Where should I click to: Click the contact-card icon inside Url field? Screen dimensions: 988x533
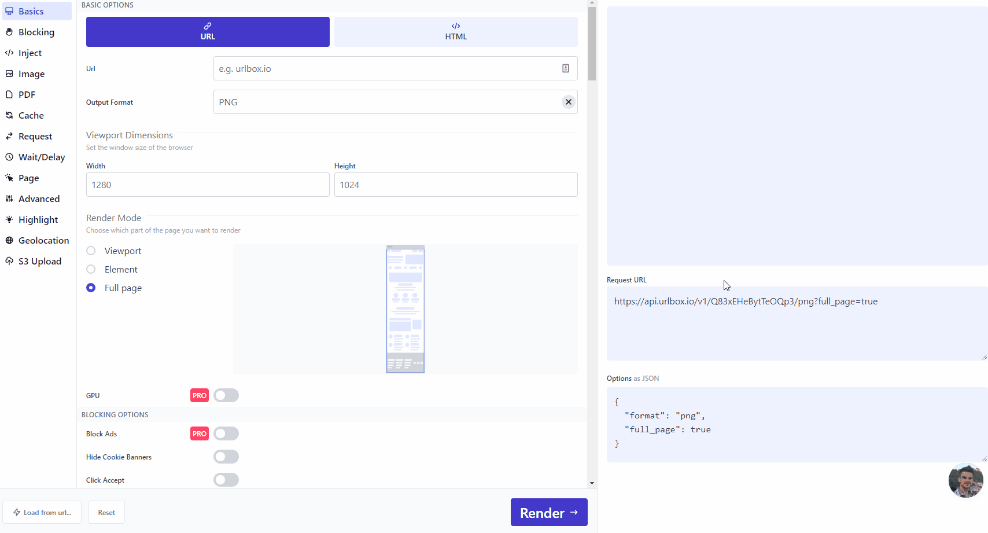coord(565,68)
